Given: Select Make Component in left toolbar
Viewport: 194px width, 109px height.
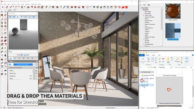Looking at the screenshot, I should 5,12.
